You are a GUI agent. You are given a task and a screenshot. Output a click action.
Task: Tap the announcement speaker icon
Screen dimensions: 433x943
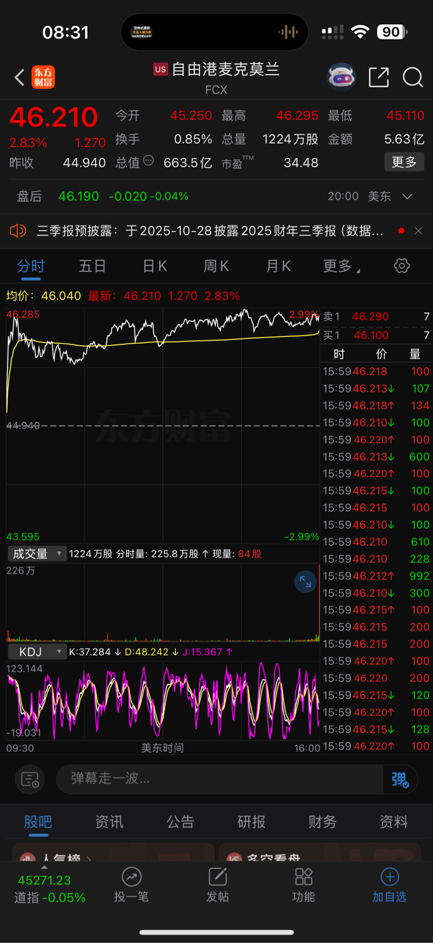[x=18, y=231]
